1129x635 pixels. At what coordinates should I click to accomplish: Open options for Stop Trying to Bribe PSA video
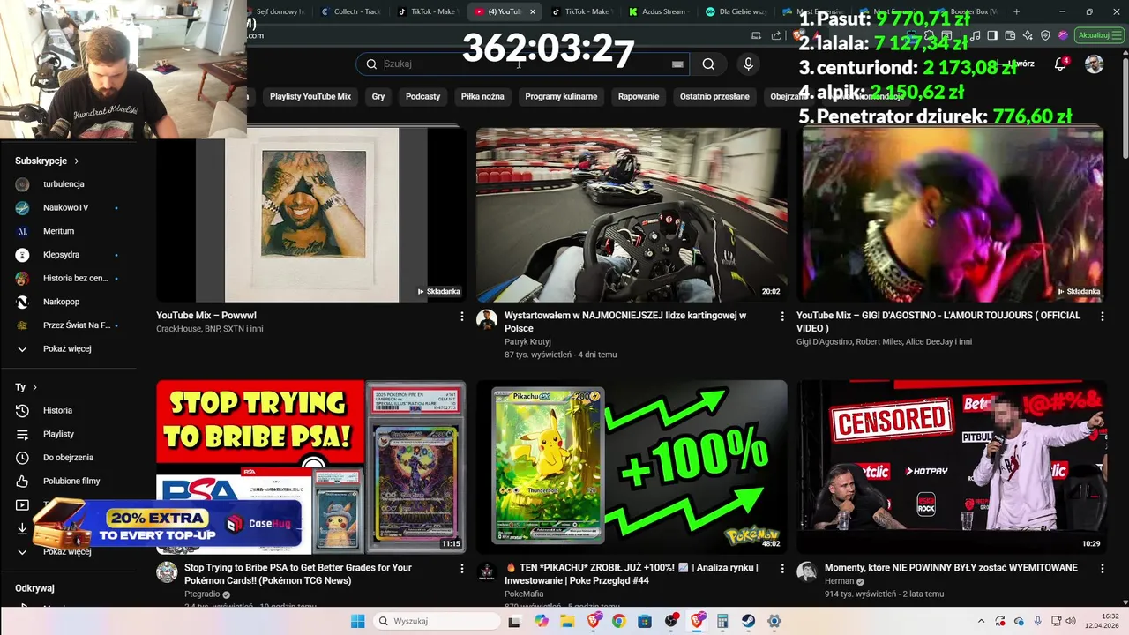pos(461,569)
